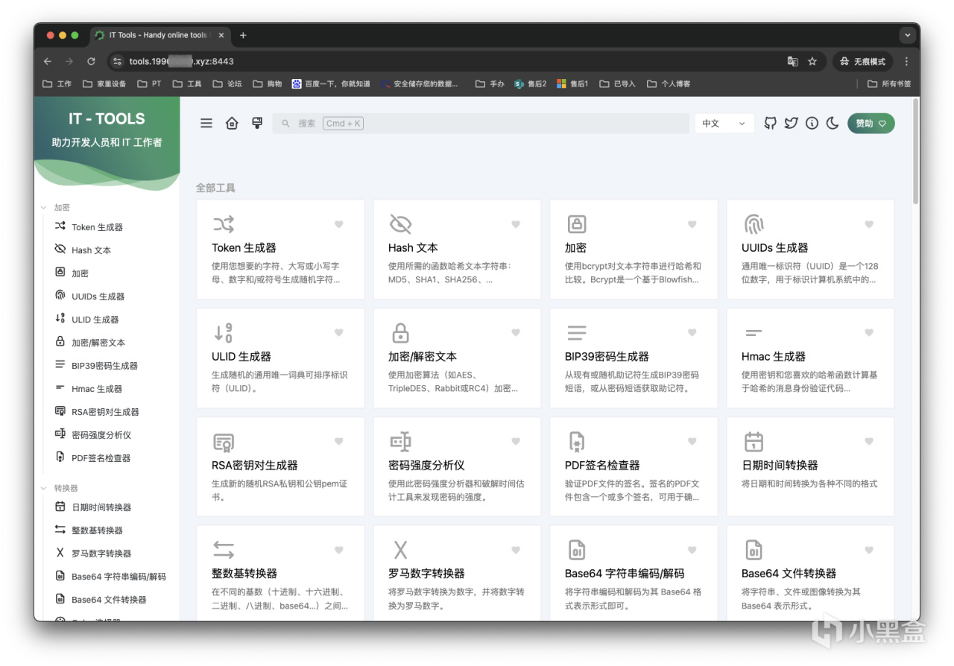Select Hmac 生成器 icon in sidebar

point(60,388)
